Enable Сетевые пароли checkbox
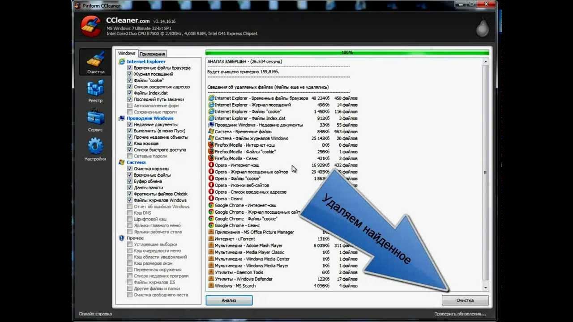Image resolution: width=573 pixels, height=322 pixels. pos(130,156)
